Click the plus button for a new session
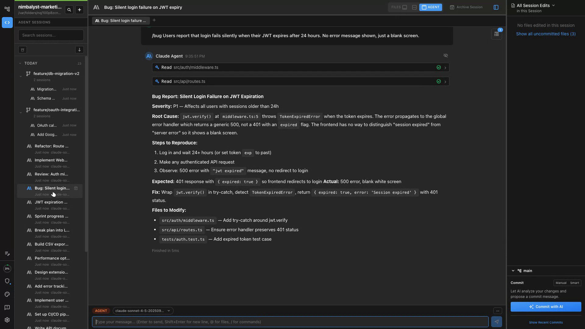The height and width of the screenshot is (329, 585). tap(79, 10)
